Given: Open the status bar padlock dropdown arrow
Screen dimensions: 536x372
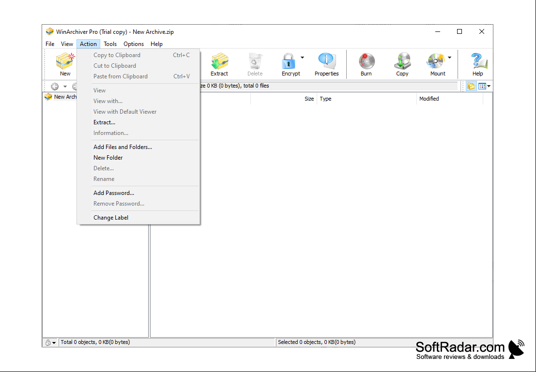Looking at the screenshot, I should (x=54, y=342).
